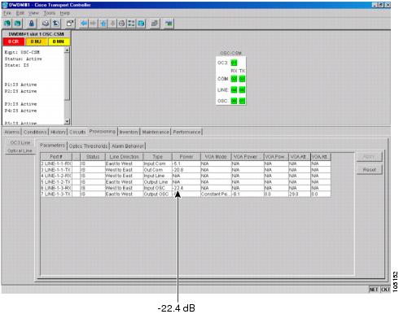
Task: Select the OC3 Line side tab
Action: click(20, 142)
